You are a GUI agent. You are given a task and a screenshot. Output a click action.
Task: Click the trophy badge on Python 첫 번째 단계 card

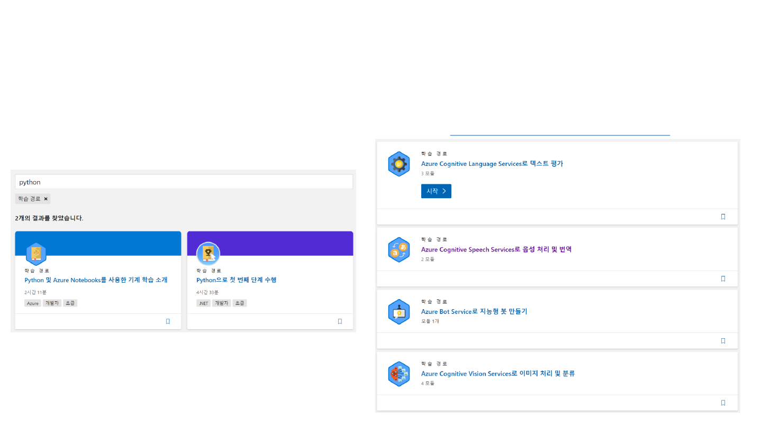tap(208, 254)
